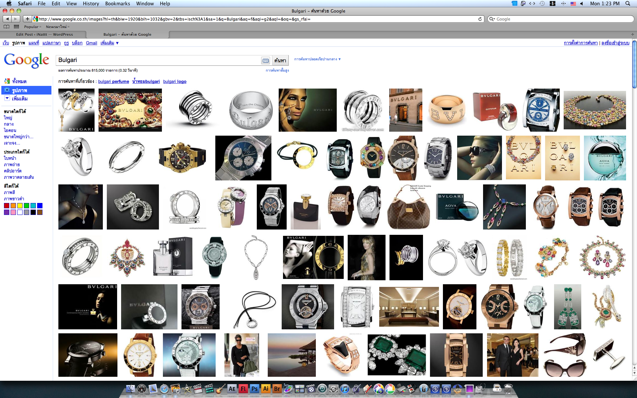Open the History menu
The image size is (637, 398).
(91, 3)
